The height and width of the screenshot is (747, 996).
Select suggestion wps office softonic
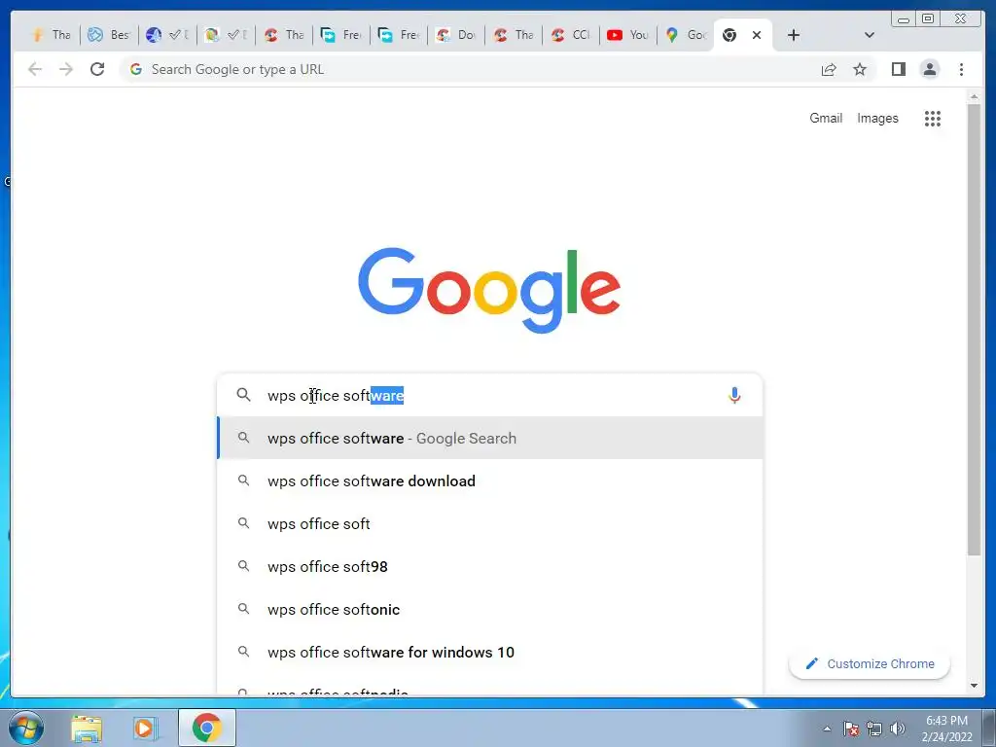[x=490, y=609]
